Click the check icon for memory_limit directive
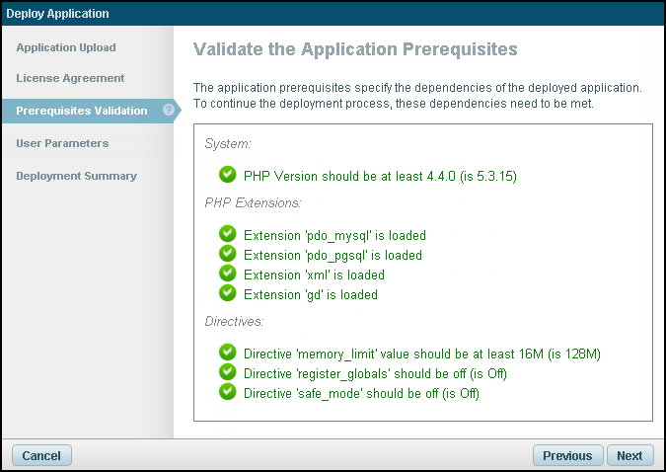The width and height of the screenshot is (666, 472). pyautogui.click(x=228, y=353)
